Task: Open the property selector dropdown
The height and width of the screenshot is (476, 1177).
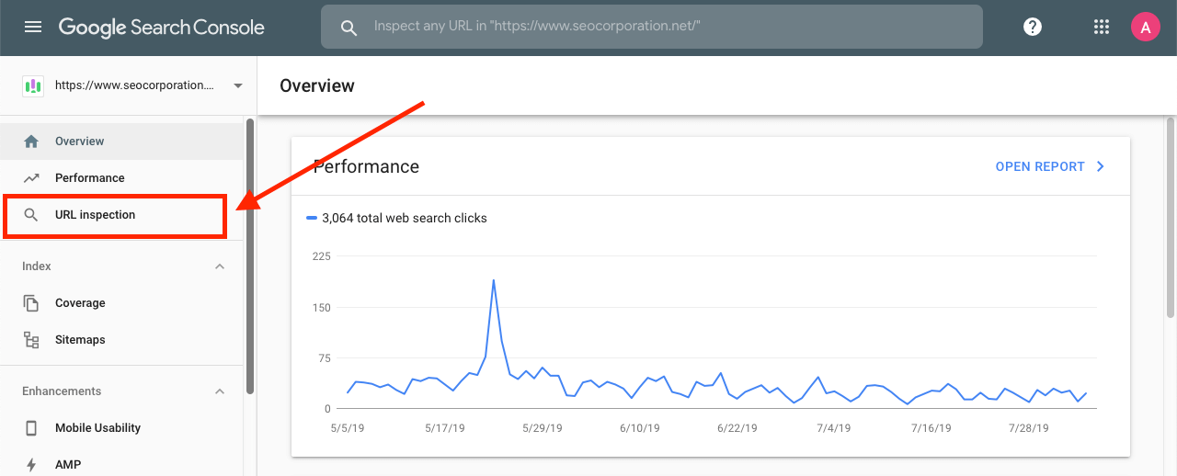Action: (238, 85)
